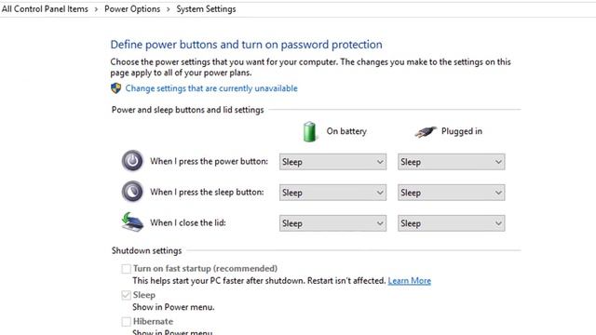Open sleep button On battery dropdown
This screenshot has height=335, width=596.
pos(333,193)
